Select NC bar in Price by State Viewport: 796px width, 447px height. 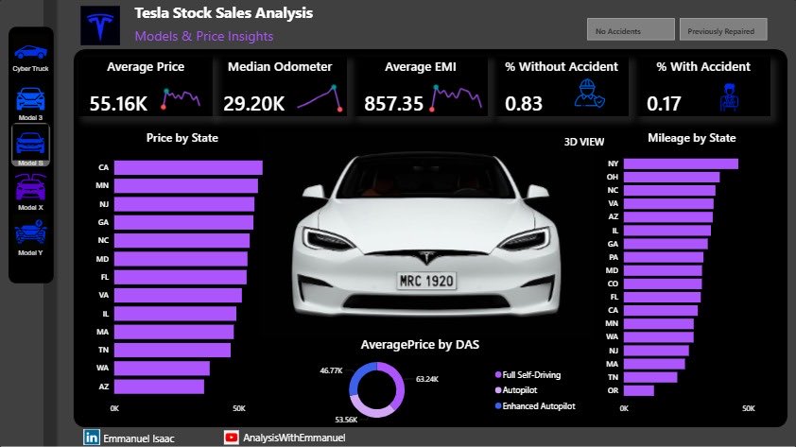click(x=182, y=240)
